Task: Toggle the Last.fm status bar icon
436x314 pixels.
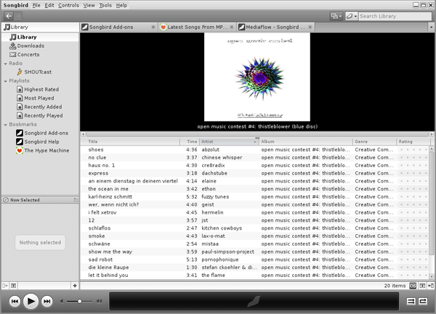Action: tap(413, 286)
